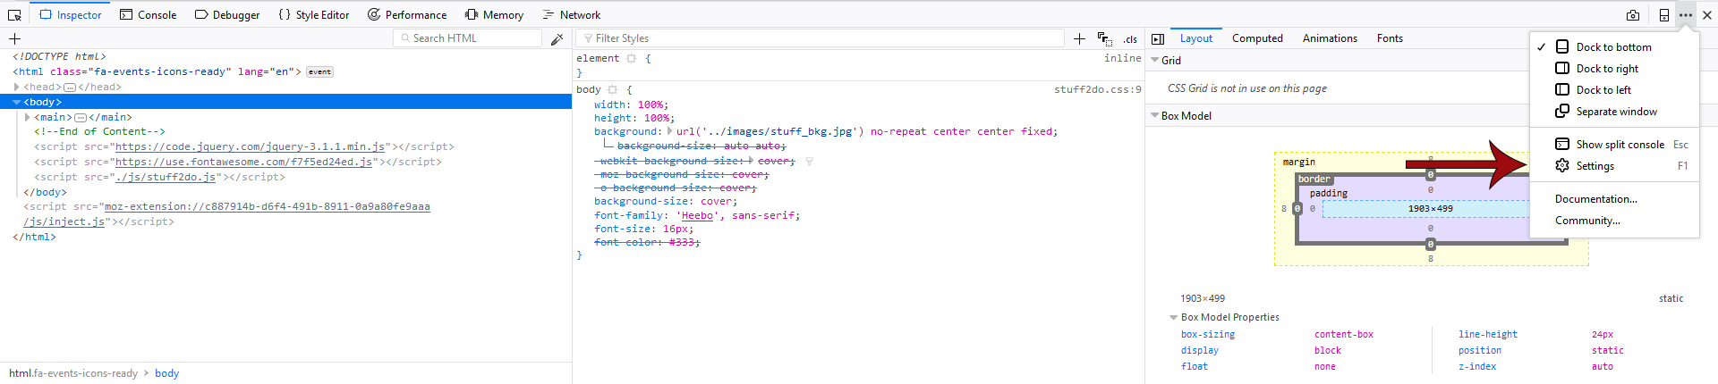
Task: Open Settings from the menu
Action: 1595,166
